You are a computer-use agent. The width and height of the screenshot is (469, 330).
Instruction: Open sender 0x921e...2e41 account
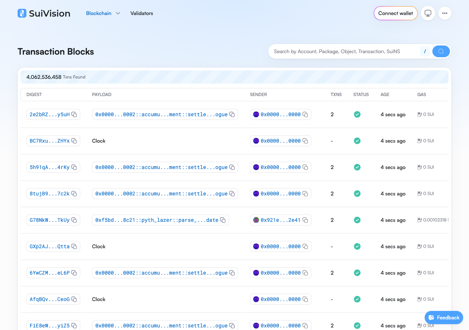click(x=281, y=220)
